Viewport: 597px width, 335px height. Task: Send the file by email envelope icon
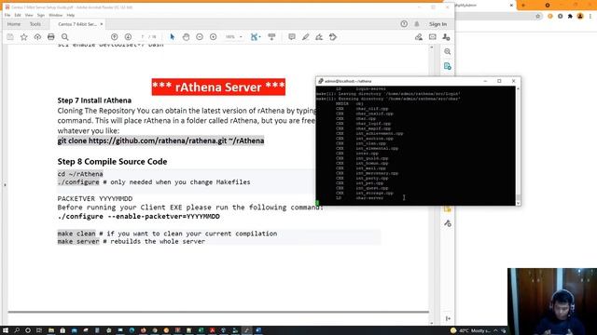(433, 37)
